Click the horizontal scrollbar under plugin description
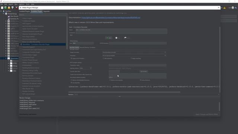 click(124, 92)
